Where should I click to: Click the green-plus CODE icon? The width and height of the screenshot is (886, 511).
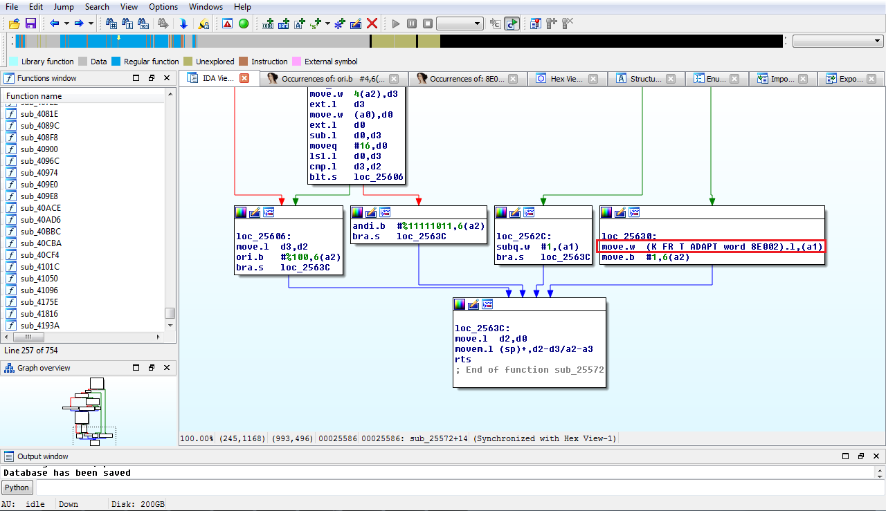269,24
